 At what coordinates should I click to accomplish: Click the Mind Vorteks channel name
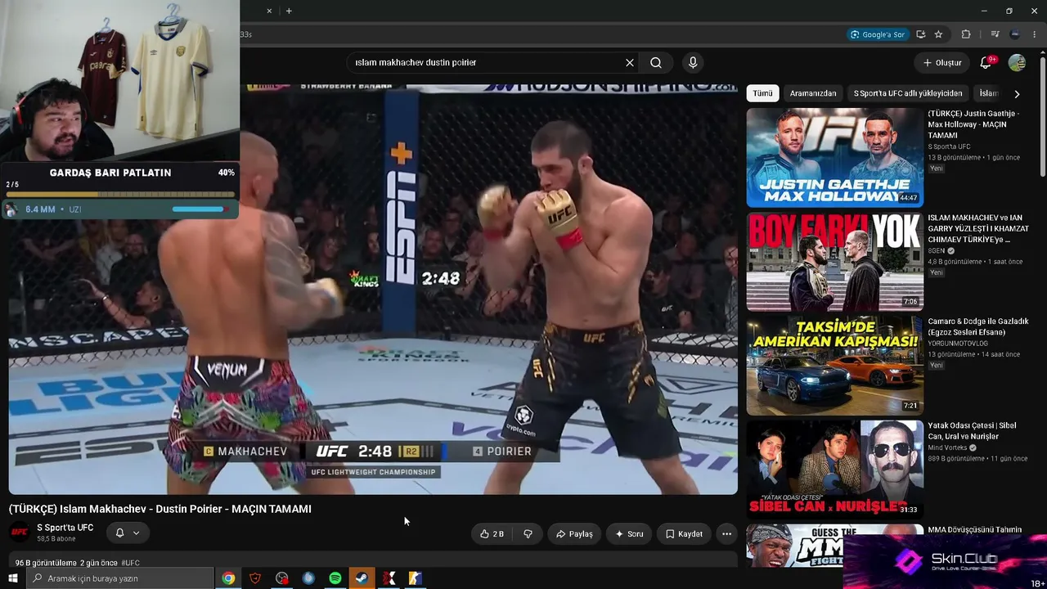[947, 448]
